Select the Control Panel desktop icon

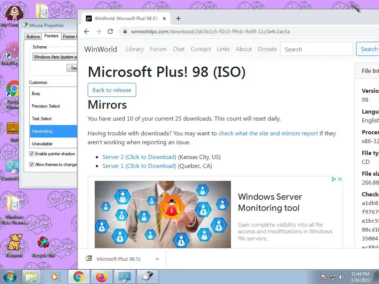(x=10, y=169)
